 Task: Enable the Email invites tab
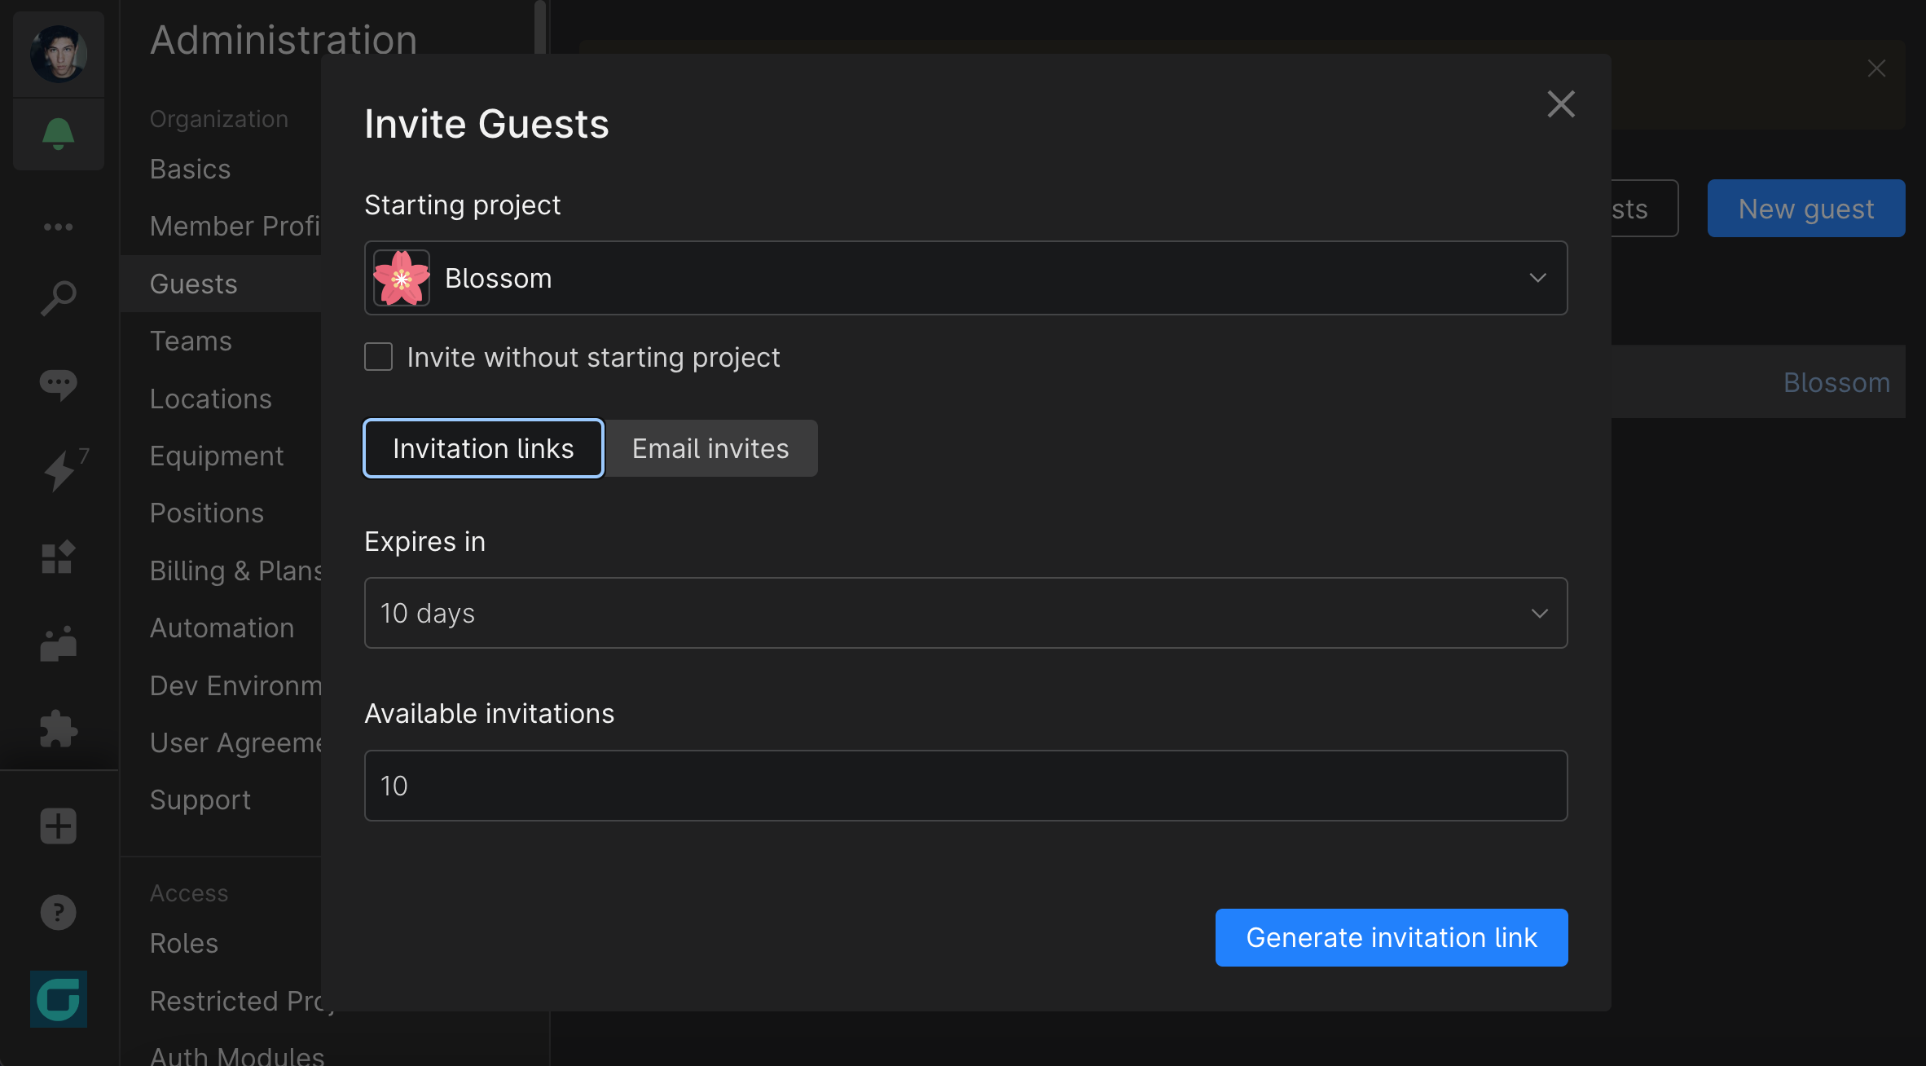(x=710, y=447)
